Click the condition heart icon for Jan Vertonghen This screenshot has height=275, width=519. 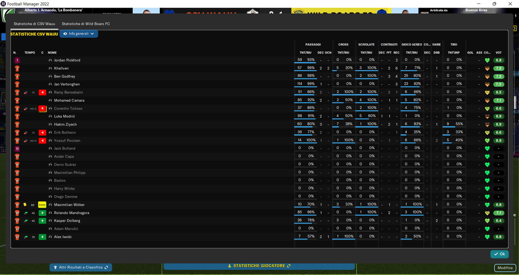point(487,85)
